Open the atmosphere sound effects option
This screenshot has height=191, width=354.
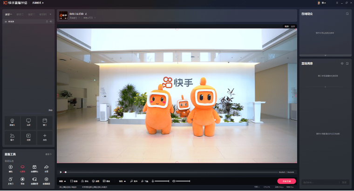tap(145, 181)
